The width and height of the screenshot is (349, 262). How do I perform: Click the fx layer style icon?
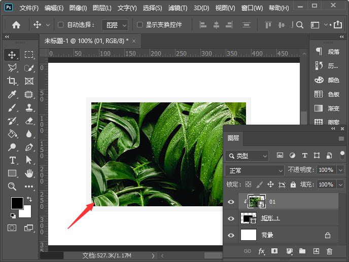(262, 251)
